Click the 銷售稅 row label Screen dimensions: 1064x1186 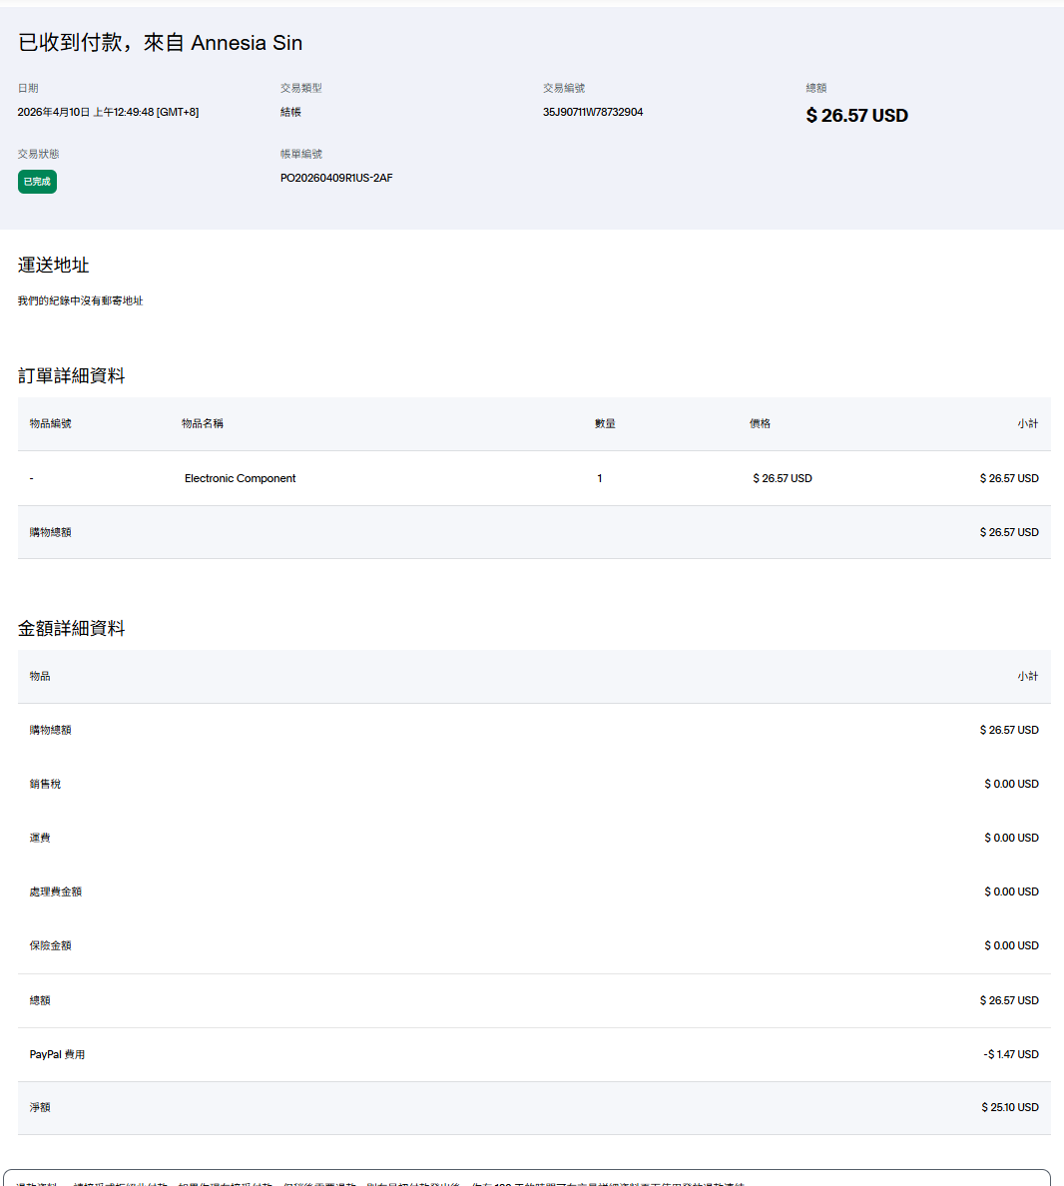click(45, 784)
